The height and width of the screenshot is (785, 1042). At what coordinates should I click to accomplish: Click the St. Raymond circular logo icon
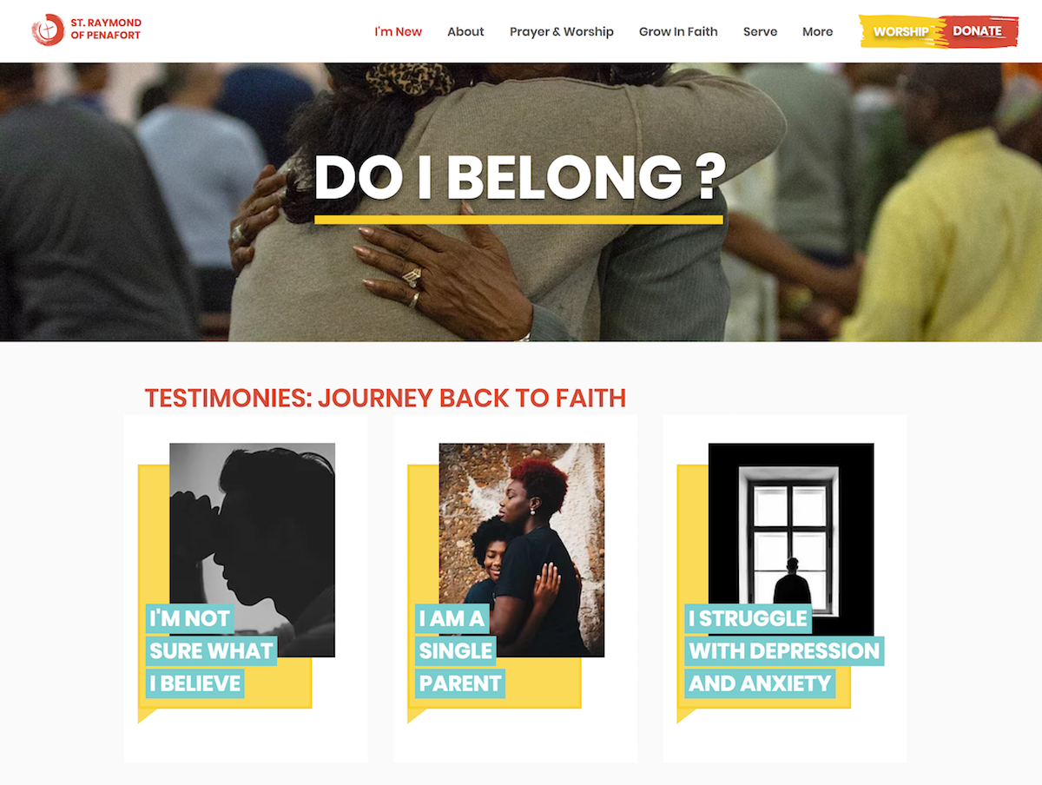click(48, 30)
